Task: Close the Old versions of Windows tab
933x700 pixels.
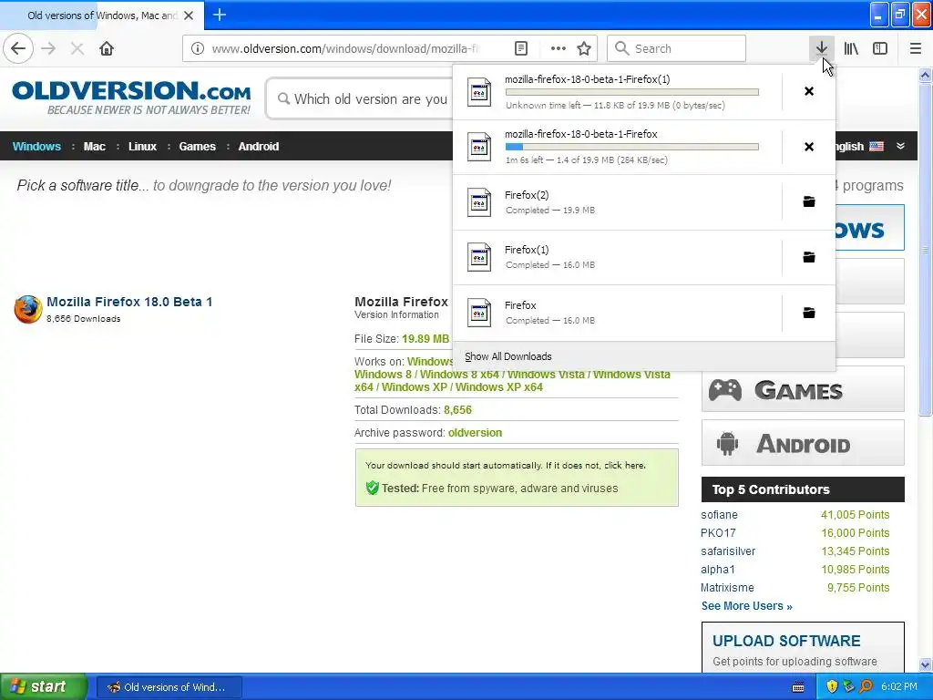Action: coord(189,15)
